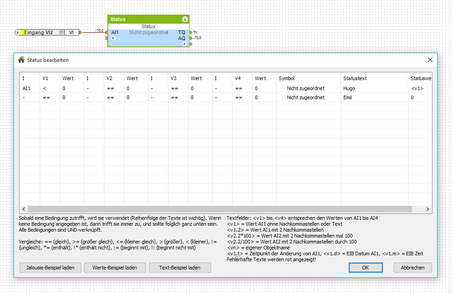Confirm with the OK button
452x294 pixels.
(x=366, y=268)
